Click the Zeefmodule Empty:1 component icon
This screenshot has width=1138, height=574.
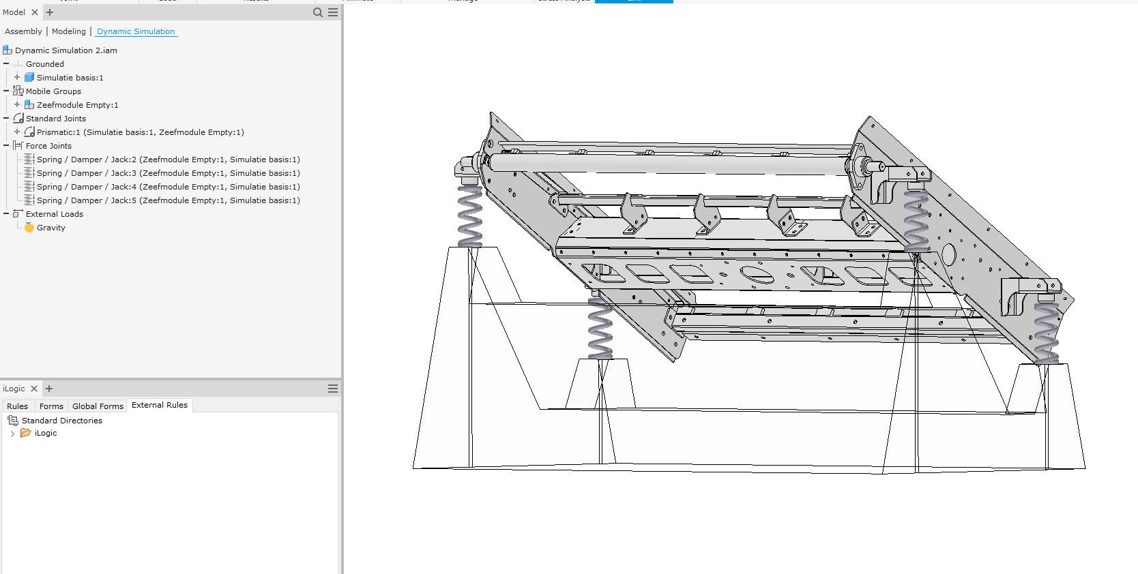point(29,104)
